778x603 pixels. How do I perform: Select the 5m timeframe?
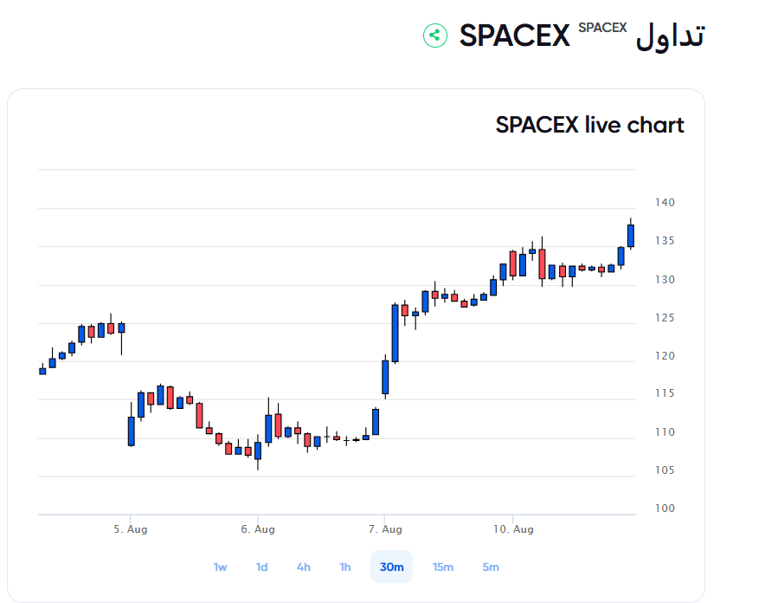coord(491,567)
